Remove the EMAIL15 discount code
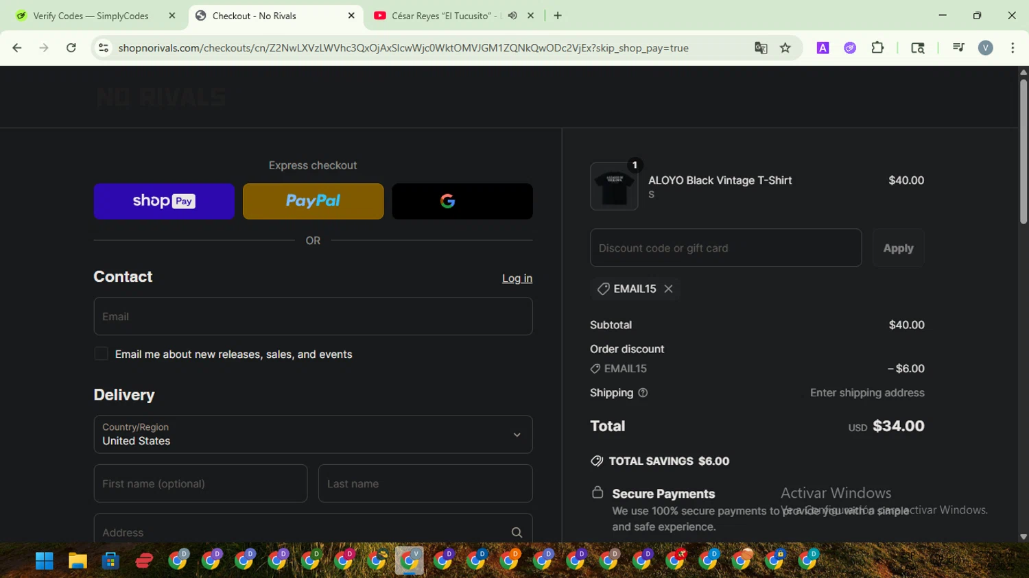Viewport: 1029px width, 578px height. [668, 289]
